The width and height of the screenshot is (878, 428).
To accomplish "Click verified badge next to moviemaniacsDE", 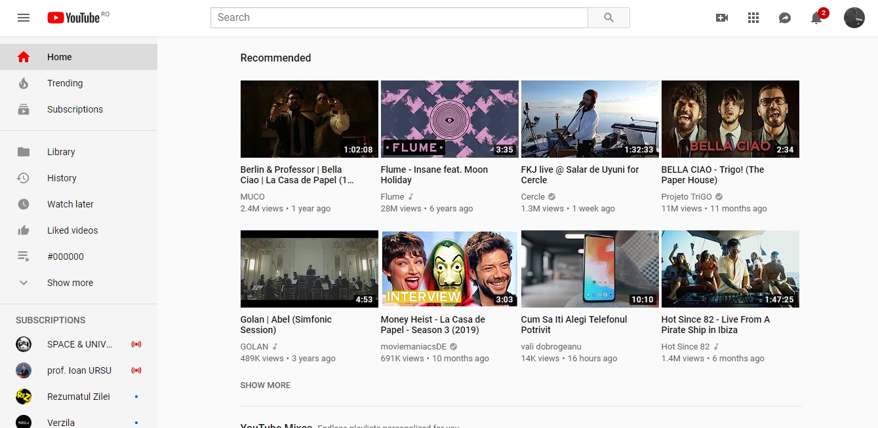I will pyautogui.click(x=454, y=346).
